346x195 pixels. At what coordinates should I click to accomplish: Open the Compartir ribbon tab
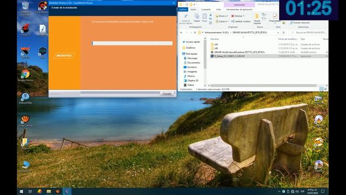[x=206, y=10]
